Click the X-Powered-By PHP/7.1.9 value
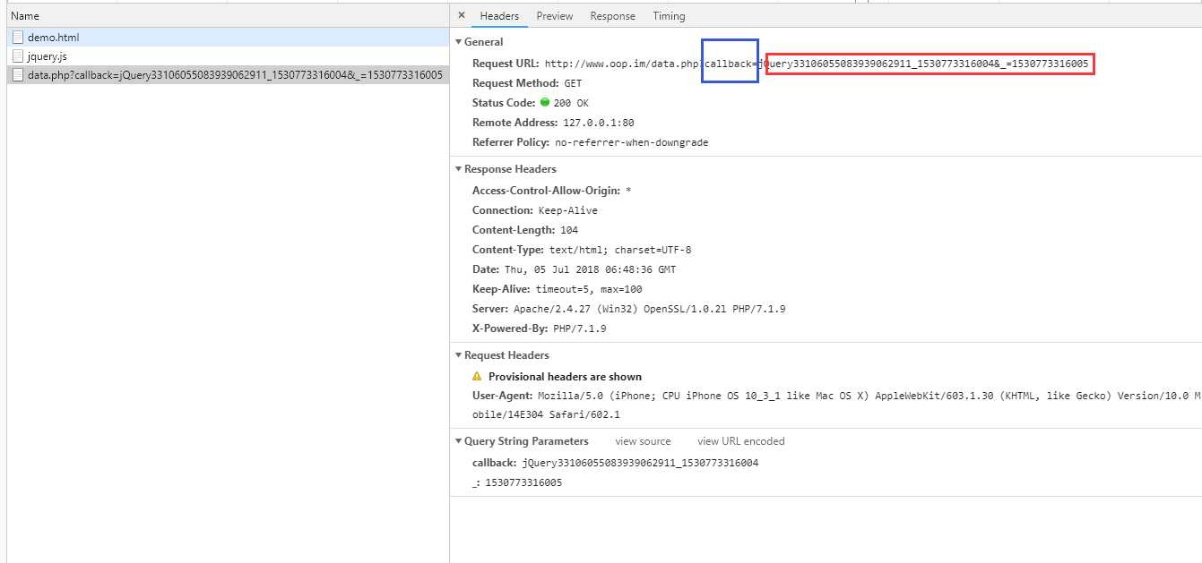This screenshot has height=563, width=1202. click(x=579, y=328)
